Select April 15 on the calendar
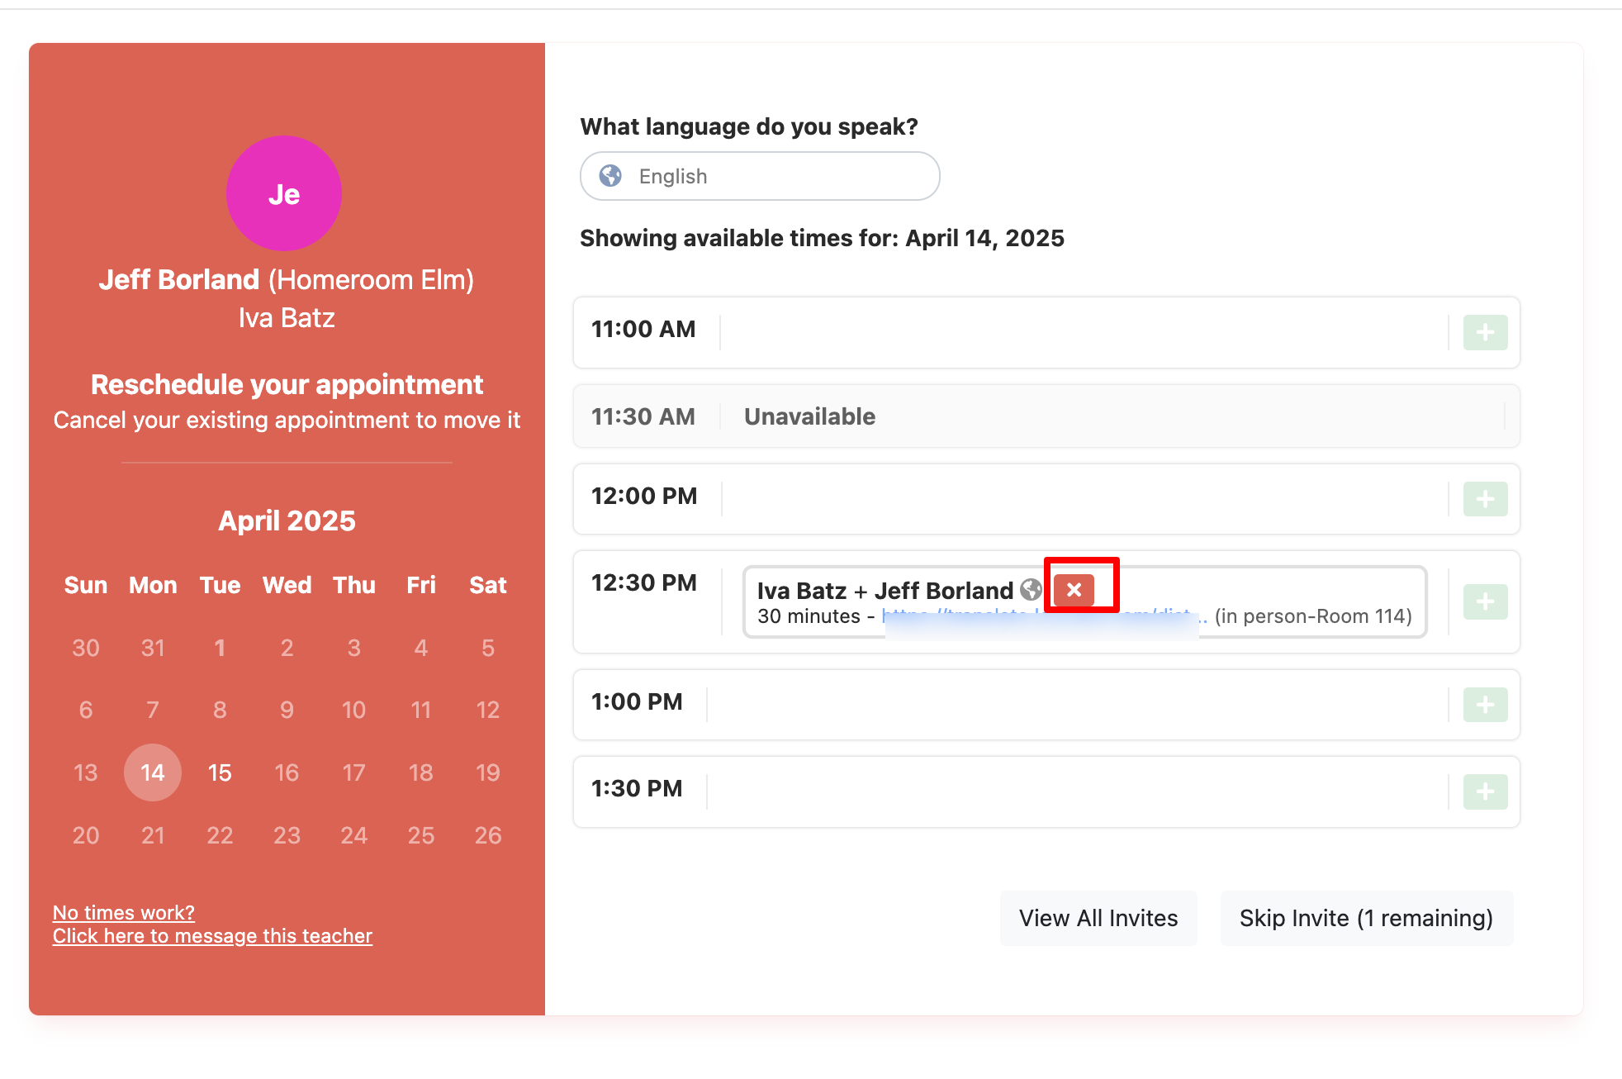This screenshot has width=1622, height=1079. tap(219, 772)
